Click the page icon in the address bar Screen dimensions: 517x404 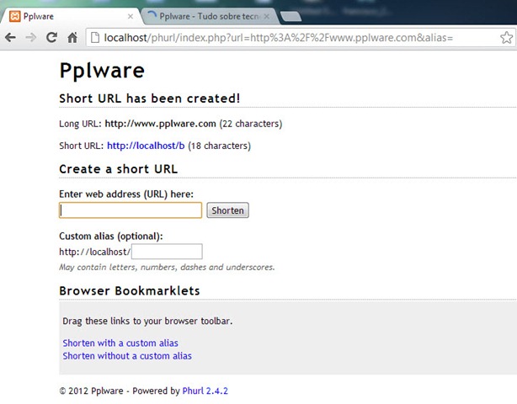pos(95,38)
